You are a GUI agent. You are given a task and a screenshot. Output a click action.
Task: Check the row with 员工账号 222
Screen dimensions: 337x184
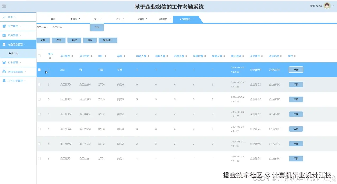point(39,70)
